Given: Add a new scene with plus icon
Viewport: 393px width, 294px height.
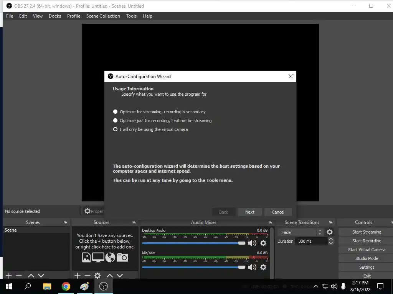Looking at the screenshot, I should pyautogui.click(x=9, y=276).
